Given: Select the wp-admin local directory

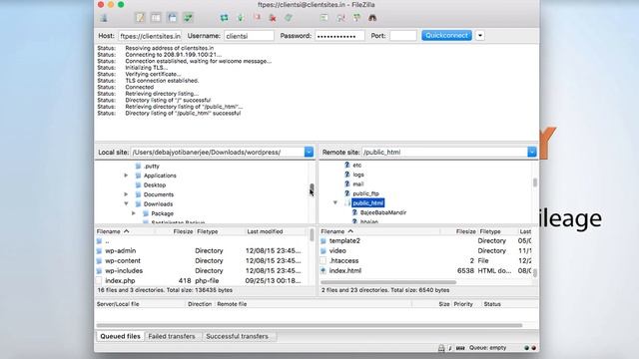Looking at the screenshot, I should tap(202, 250).
